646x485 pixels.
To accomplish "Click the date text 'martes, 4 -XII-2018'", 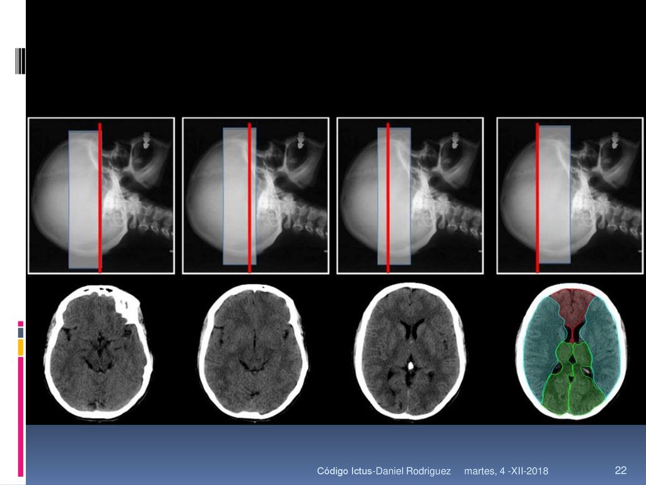I will pyautogui.click(x=506, y=470).
